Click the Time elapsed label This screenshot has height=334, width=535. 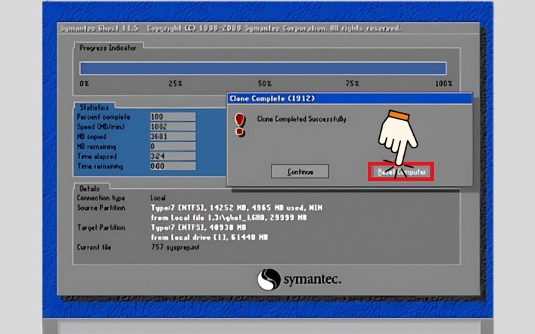pyautogui.click(x=96, y=156)
